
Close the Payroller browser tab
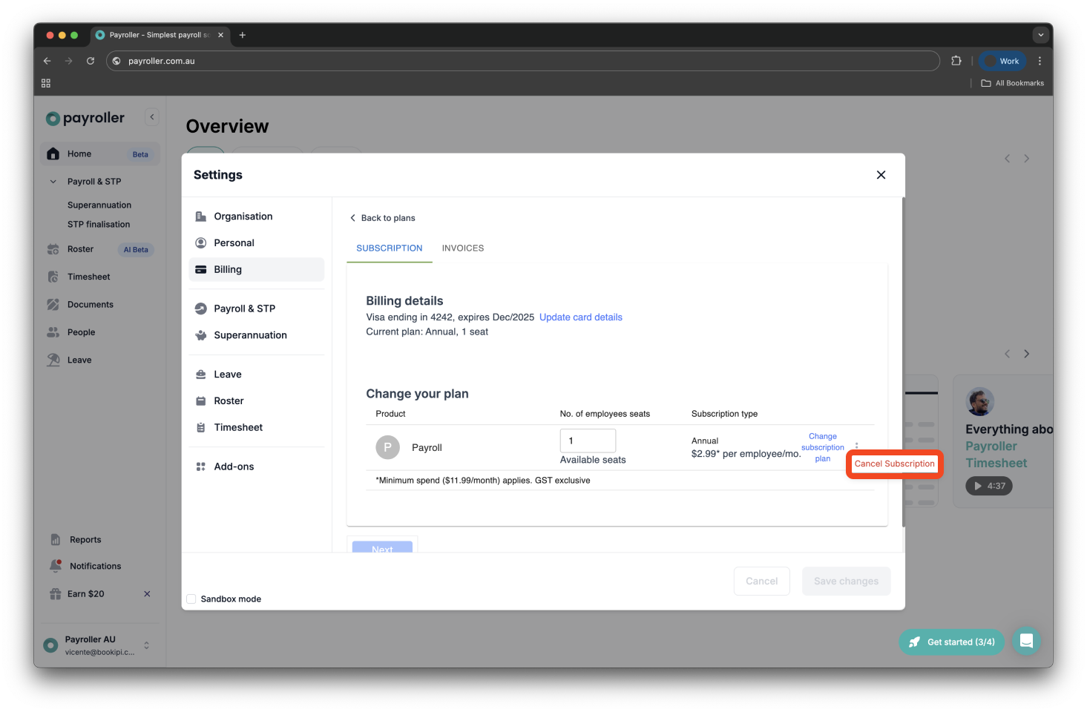220,35
